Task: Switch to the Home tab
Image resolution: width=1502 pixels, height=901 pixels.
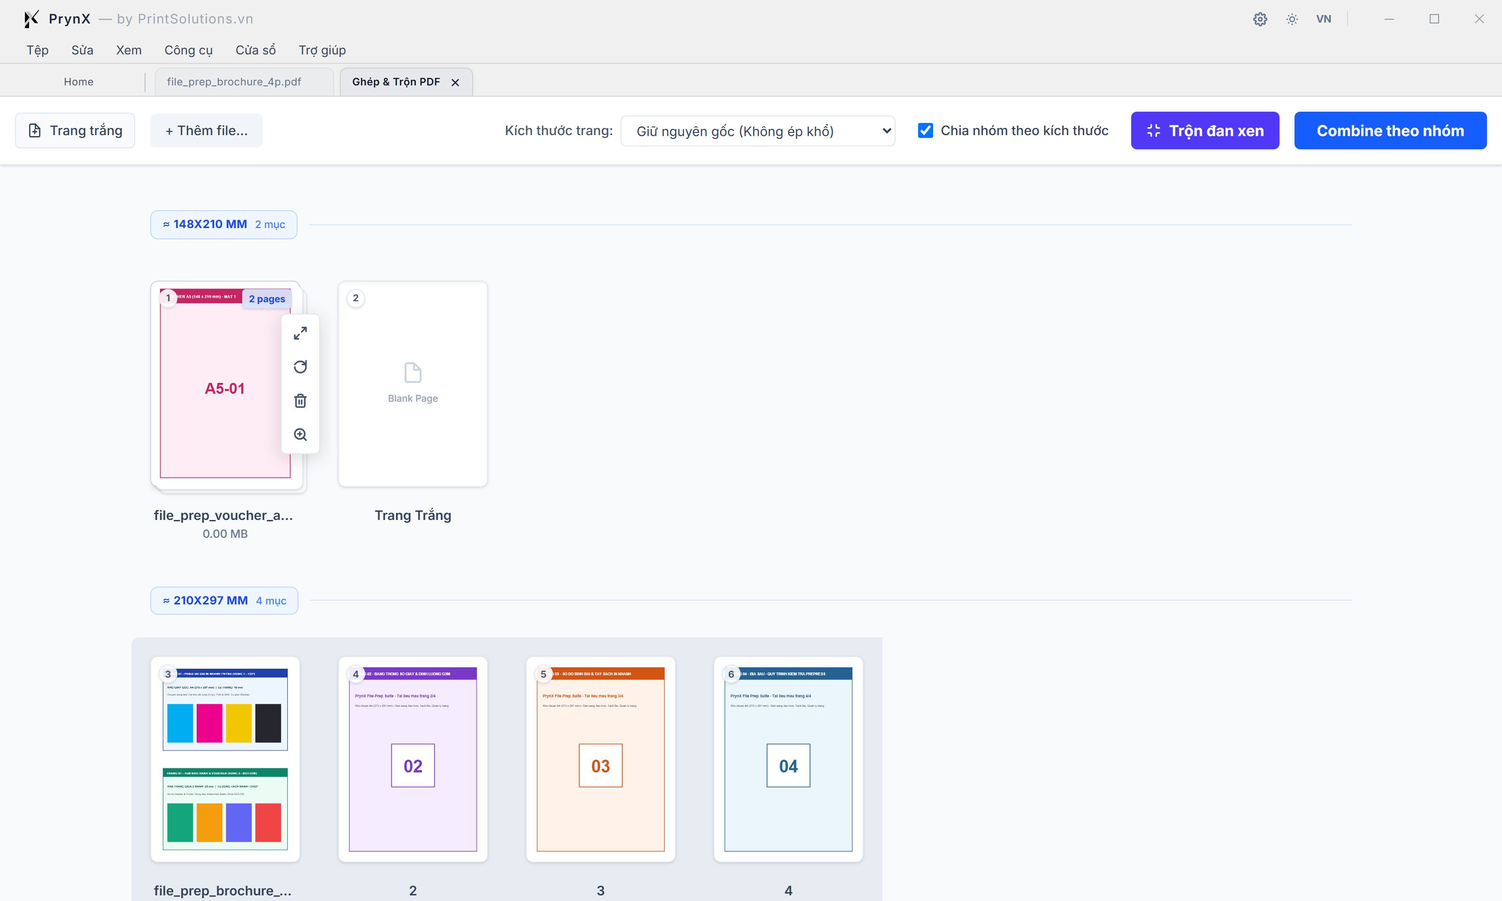Action: (78, 81)
